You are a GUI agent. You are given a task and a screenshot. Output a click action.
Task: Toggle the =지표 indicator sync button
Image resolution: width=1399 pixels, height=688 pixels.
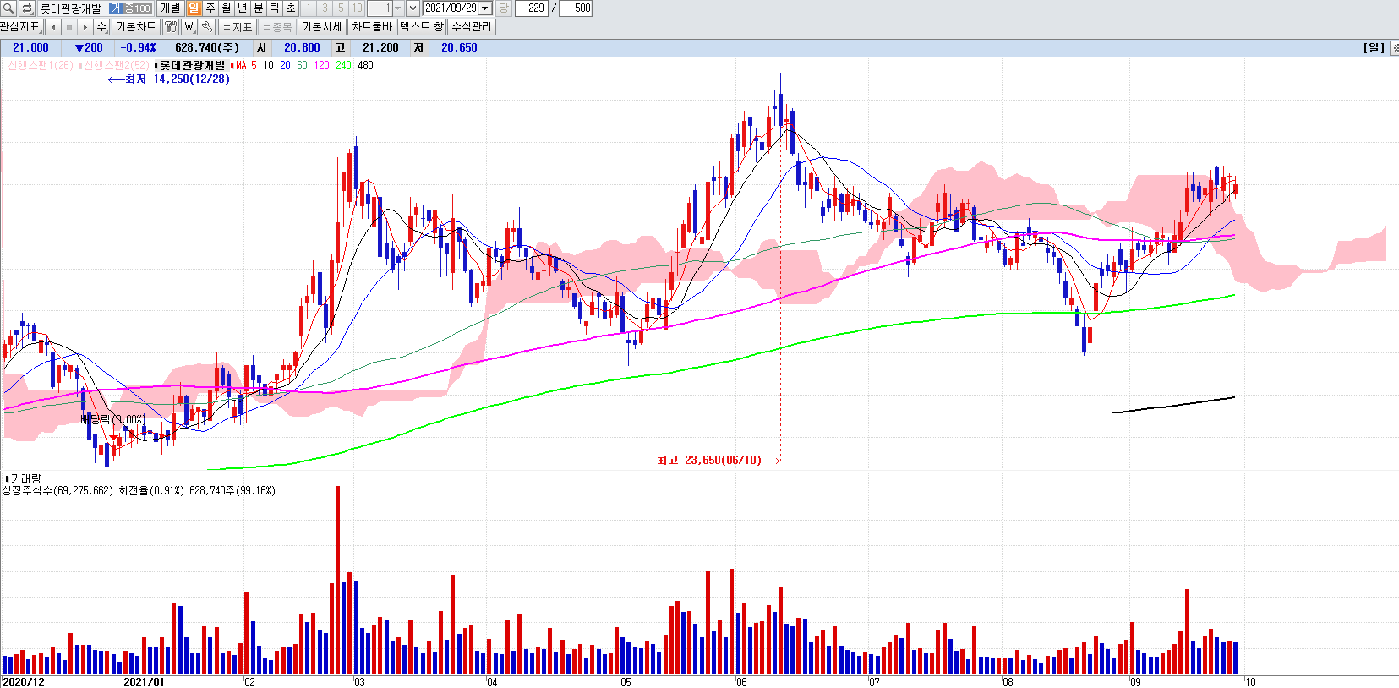click(238, 27)
